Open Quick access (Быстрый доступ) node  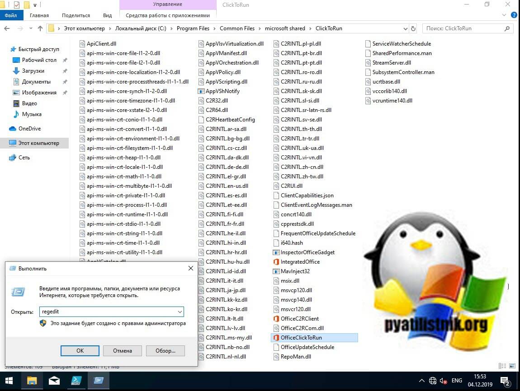(x=38, y=49)
